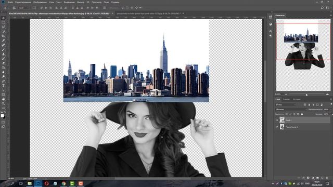This screenshot has width=333, height=187.
Task: Open the Редактирование menu
Action: coord(23,2)
